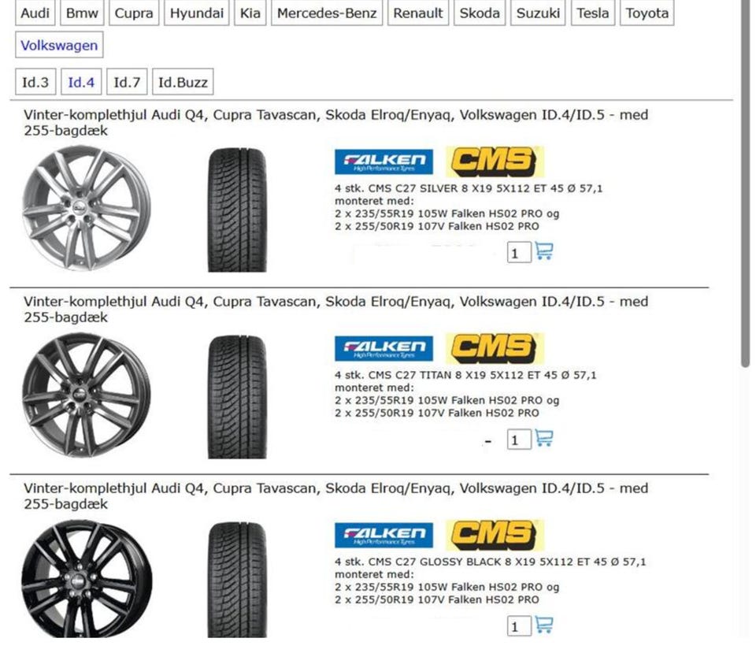This screenshot has width=756, height=653.
Task: Go to the Hyundai brand page
Action: (x=197, y=13)
